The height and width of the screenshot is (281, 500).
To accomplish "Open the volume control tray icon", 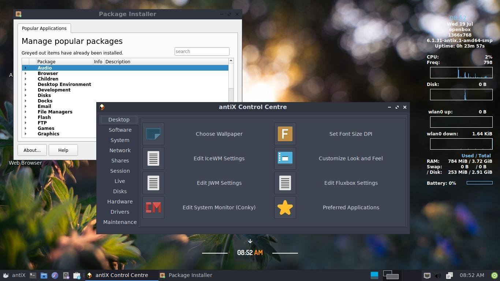I will 438,275.
